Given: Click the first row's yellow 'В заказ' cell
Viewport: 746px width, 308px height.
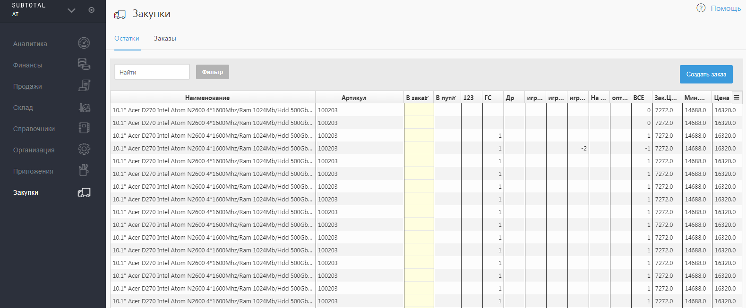Looking at the screenshot, I should 419,110.
